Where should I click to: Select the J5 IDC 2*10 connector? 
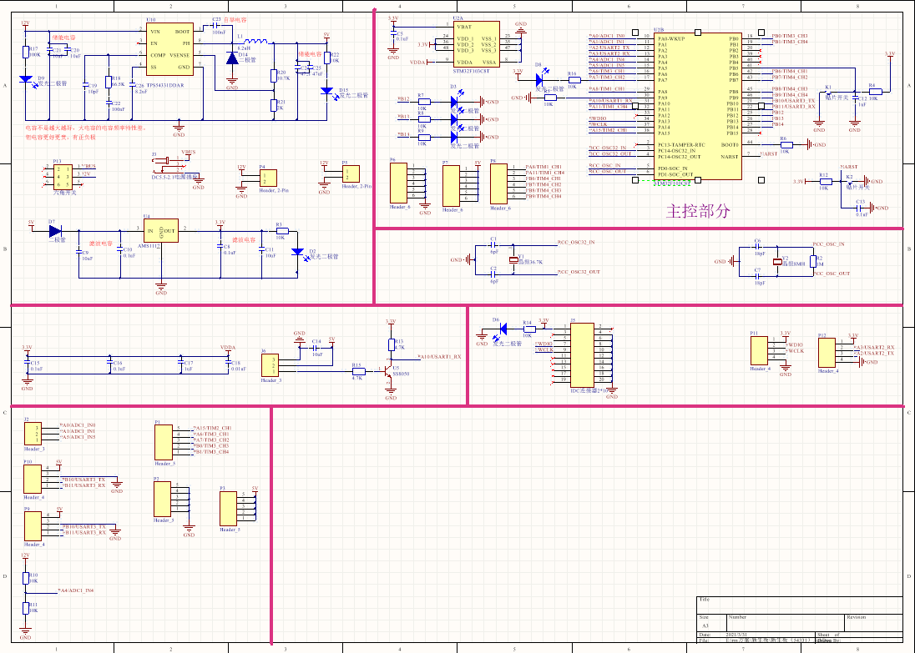click(x=583, y=355)
